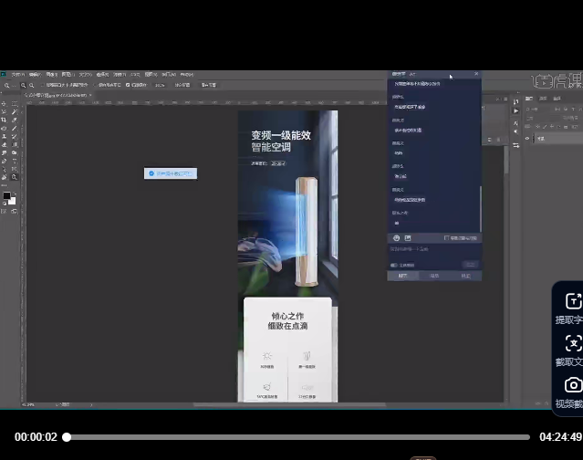Select the Zoom magnifier tool in toolbox
The image size is (583, 460).
(x=15, y=176)
